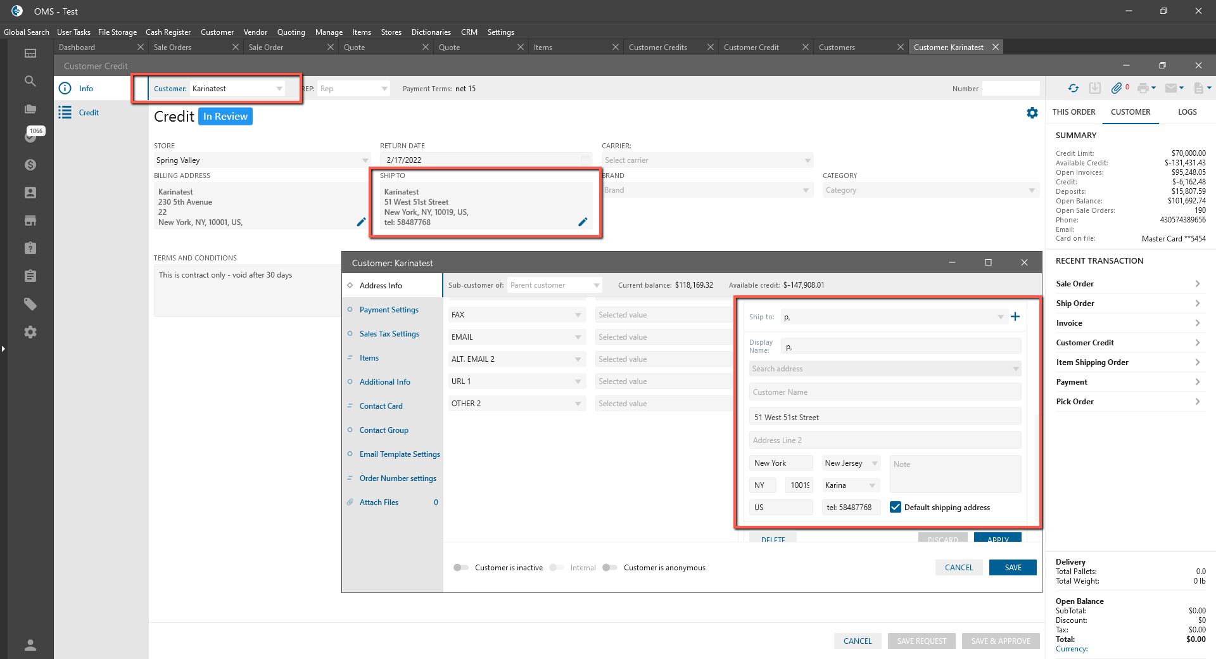The height and width of the screenshot is (659, 1216).
Task: Click the blue gear settings icon beside Credit
Action: click(1032, 113)
